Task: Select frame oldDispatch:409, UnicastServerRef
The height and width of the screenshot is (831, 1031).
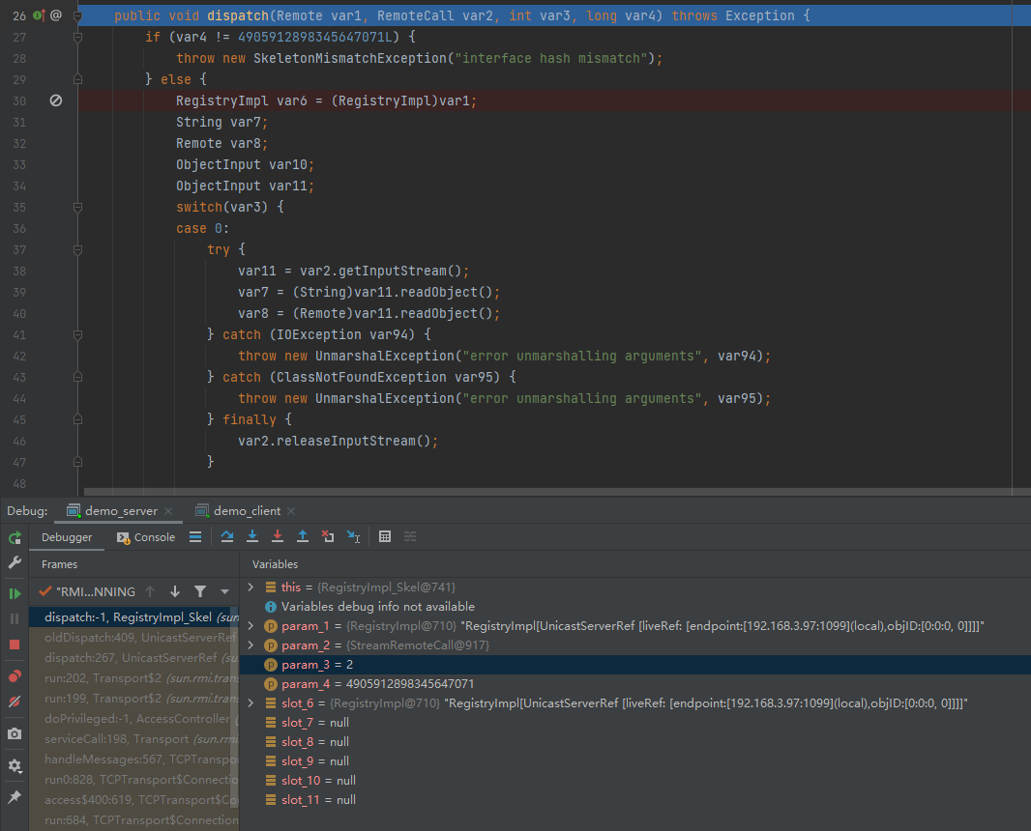Action: point(134,637)
